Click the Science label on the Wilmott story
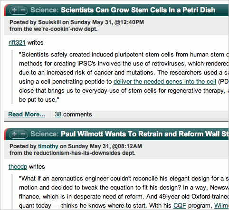 point(45,134)
